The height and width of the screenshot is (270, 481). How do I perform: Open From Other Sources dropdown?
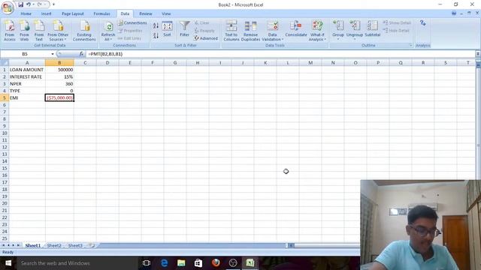(58, 31)
